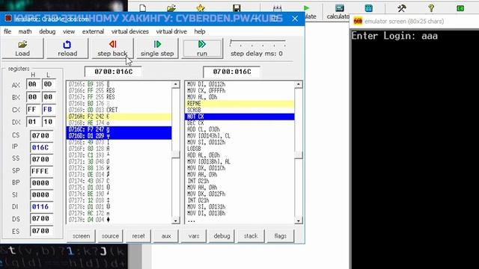The width and height of the screenshot is (479, 269).
Task: Click the AX low byte field
Action: tap(49, 84)
